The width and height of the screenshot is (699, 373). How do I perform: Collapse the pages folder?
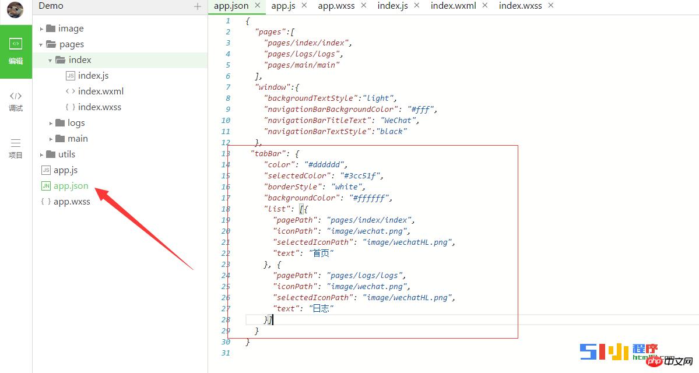tap(41, 44)
